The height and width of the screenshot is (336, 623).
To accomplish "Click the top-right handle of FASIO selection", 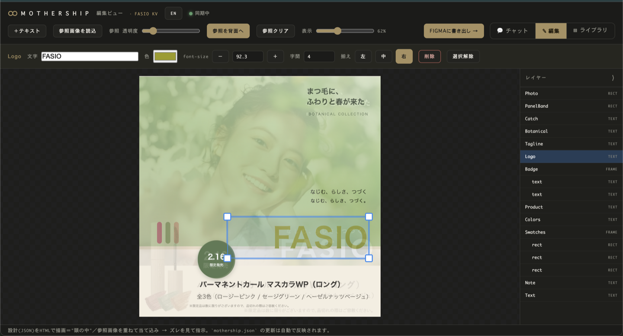I will (369, 217).
